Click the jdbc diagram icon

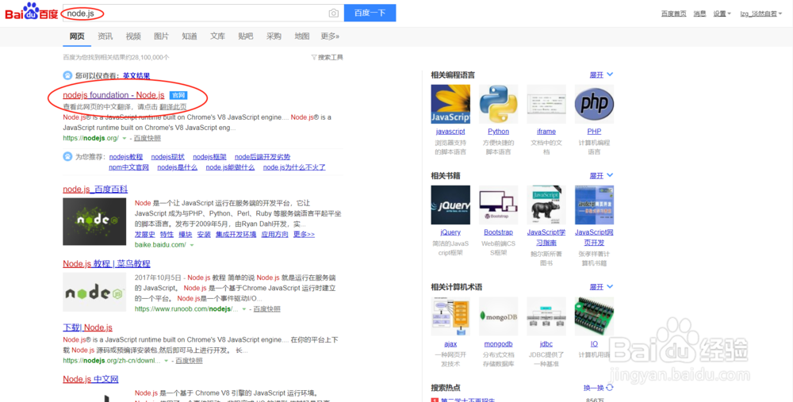tap(546, 316)
